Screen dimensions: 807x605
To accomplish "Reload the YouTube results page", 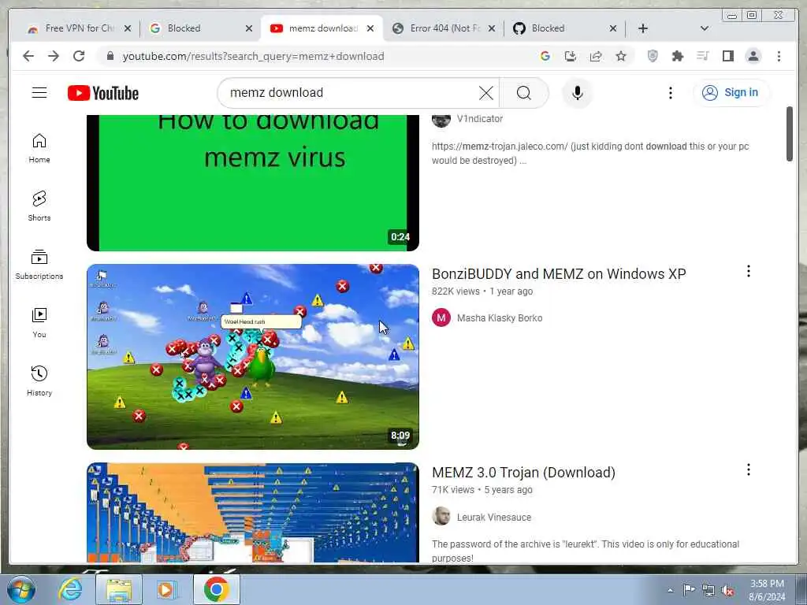I will (x=79, y=56).
